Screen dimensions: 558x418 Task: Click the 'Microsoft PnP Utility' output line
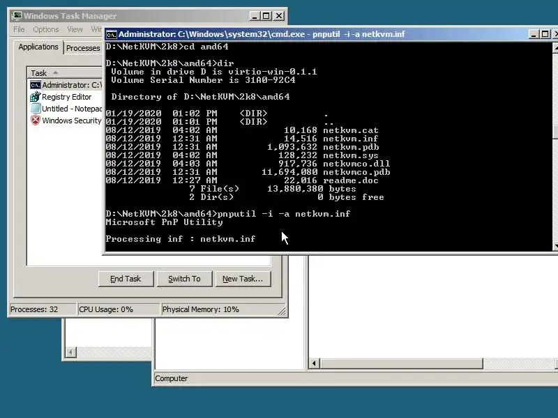click(164, 222)
